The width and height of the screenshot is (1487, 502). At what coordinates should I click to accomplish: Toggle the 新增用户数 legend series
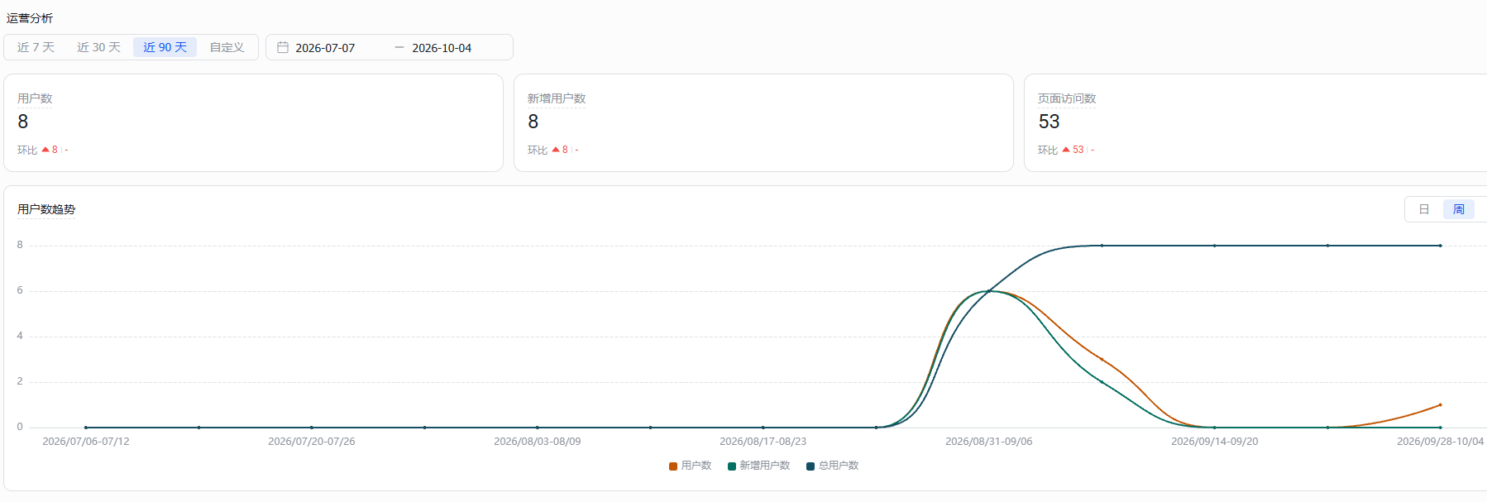(x=758, y=466)
